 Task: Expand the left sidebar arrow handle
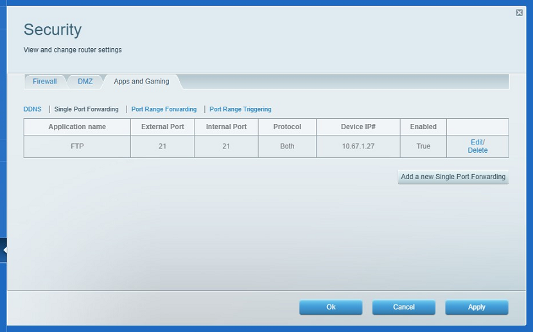click(x=4, y=250)
